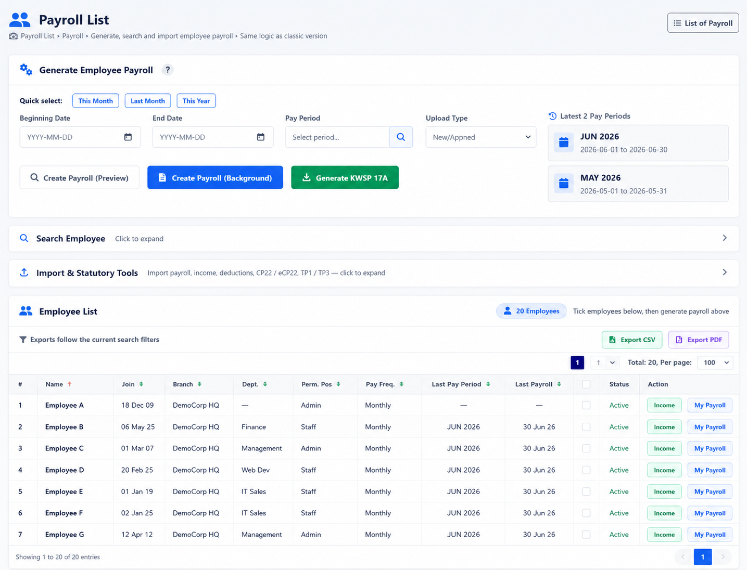Click the Search Employee magnifier icon

pos(24,238)
